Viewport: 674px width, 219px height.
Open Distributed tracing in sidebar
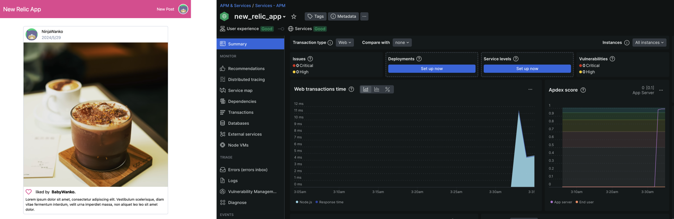pyautogui.click(x=246, y=80)
